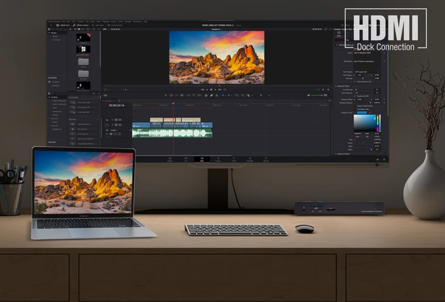Switch to the Color page tab

pyautogui.click(x=234, y=159)
